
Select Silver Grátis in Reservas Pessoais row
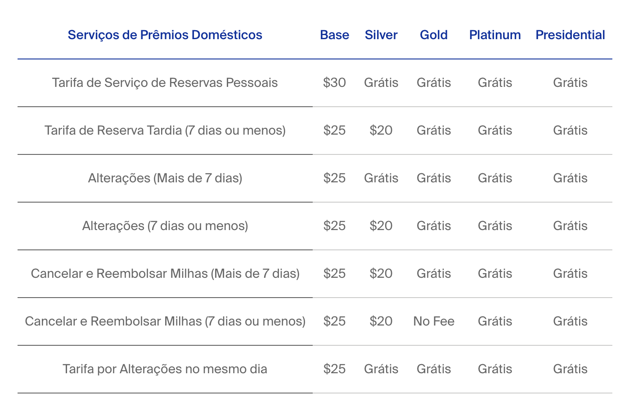coord(381,83)
